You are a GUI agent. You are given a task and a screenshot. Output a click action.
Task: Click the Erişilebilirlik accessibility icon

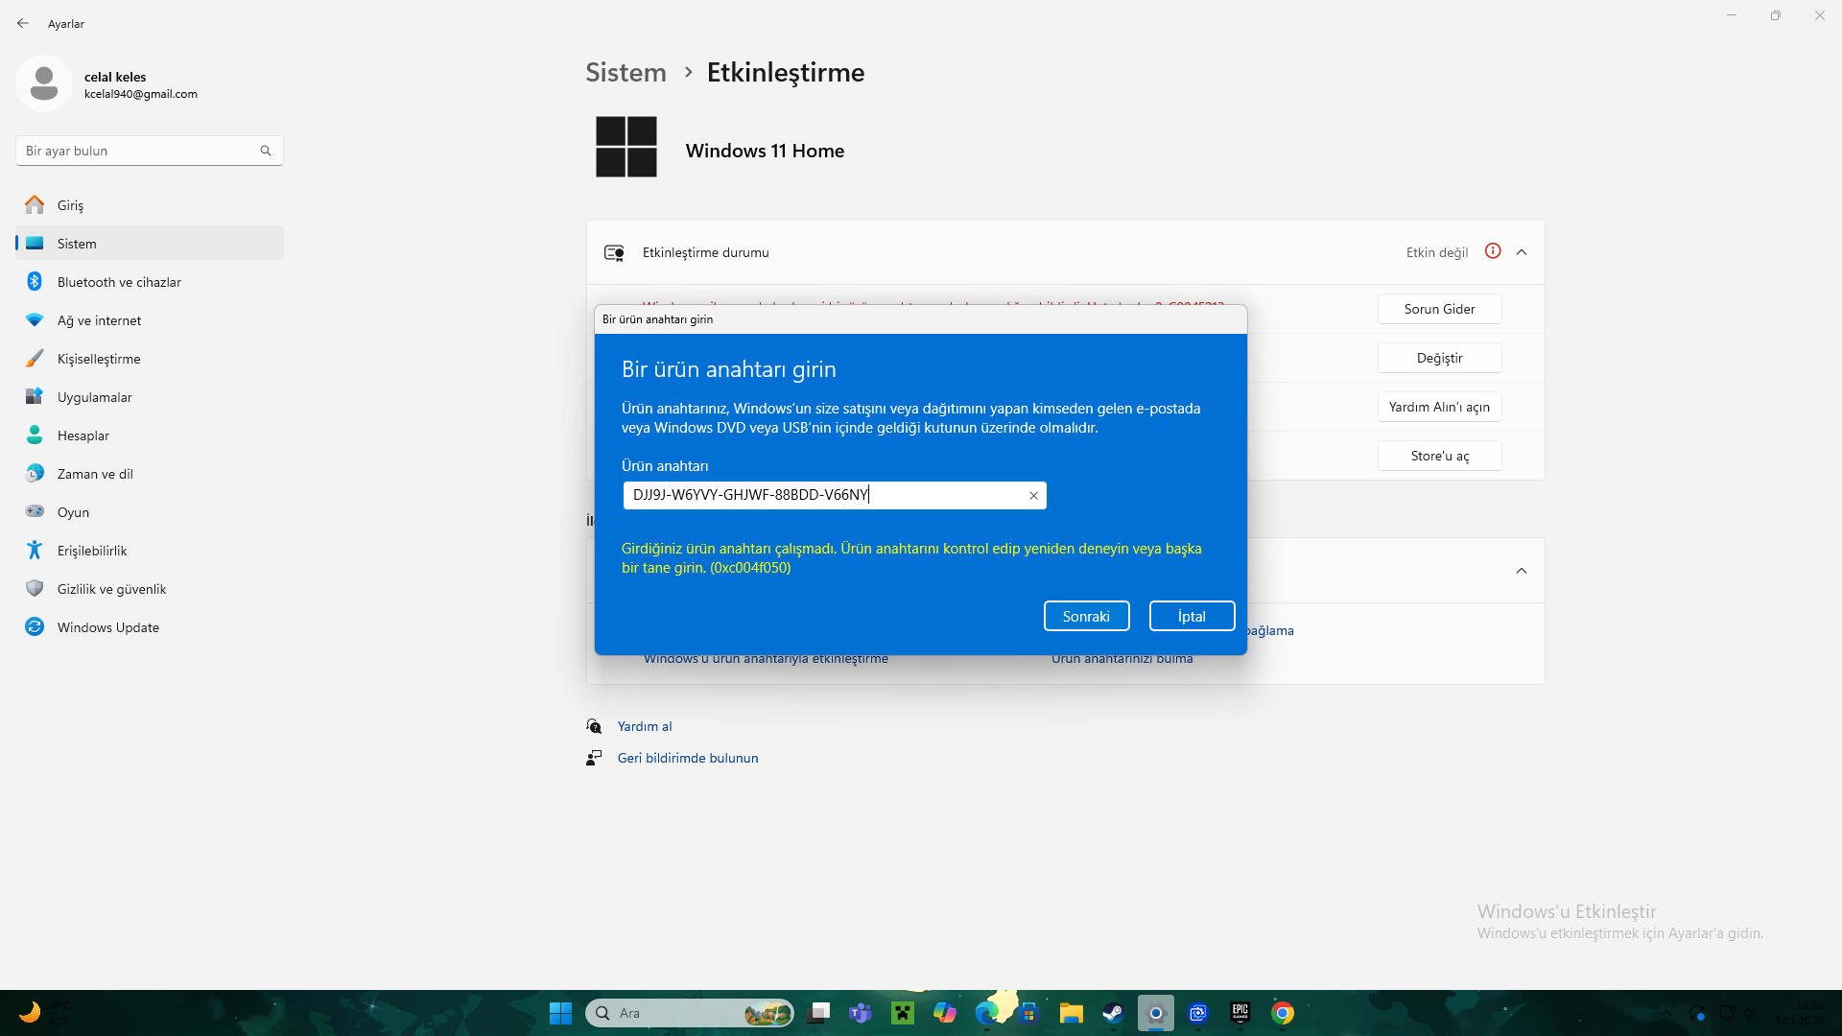pyautogui.click(x=35, y=550)
